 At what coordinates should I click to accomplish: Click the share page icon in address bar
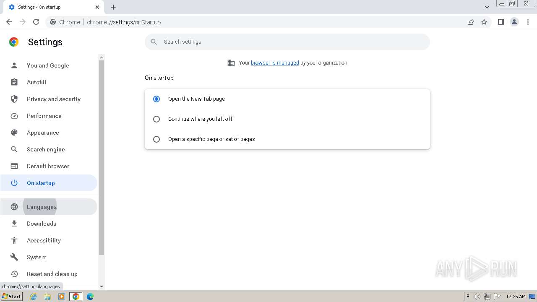tap(471, 22)
